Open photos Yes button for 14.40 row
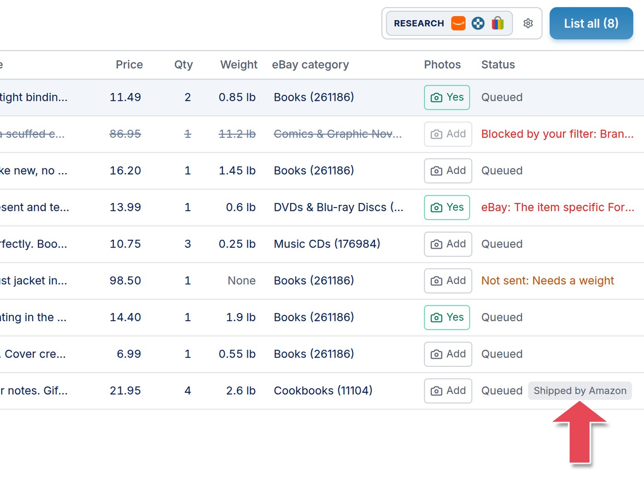644x492 pixels. tap(447, 318)
